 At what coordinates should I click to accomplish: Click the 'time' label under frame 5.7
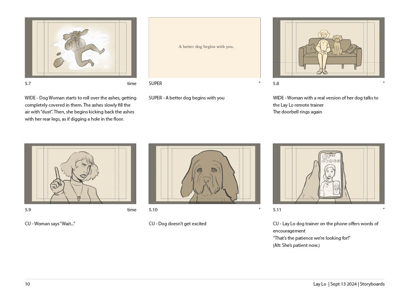pyautogui.click(x=132, y=83)
